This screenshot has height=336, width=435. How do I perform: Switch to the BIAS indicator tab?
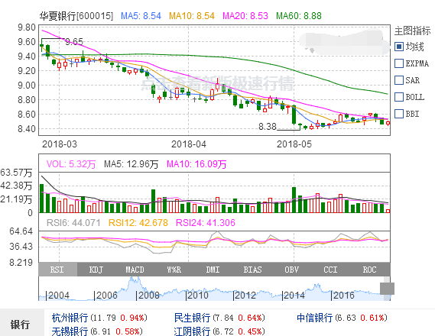click(252, 270)
